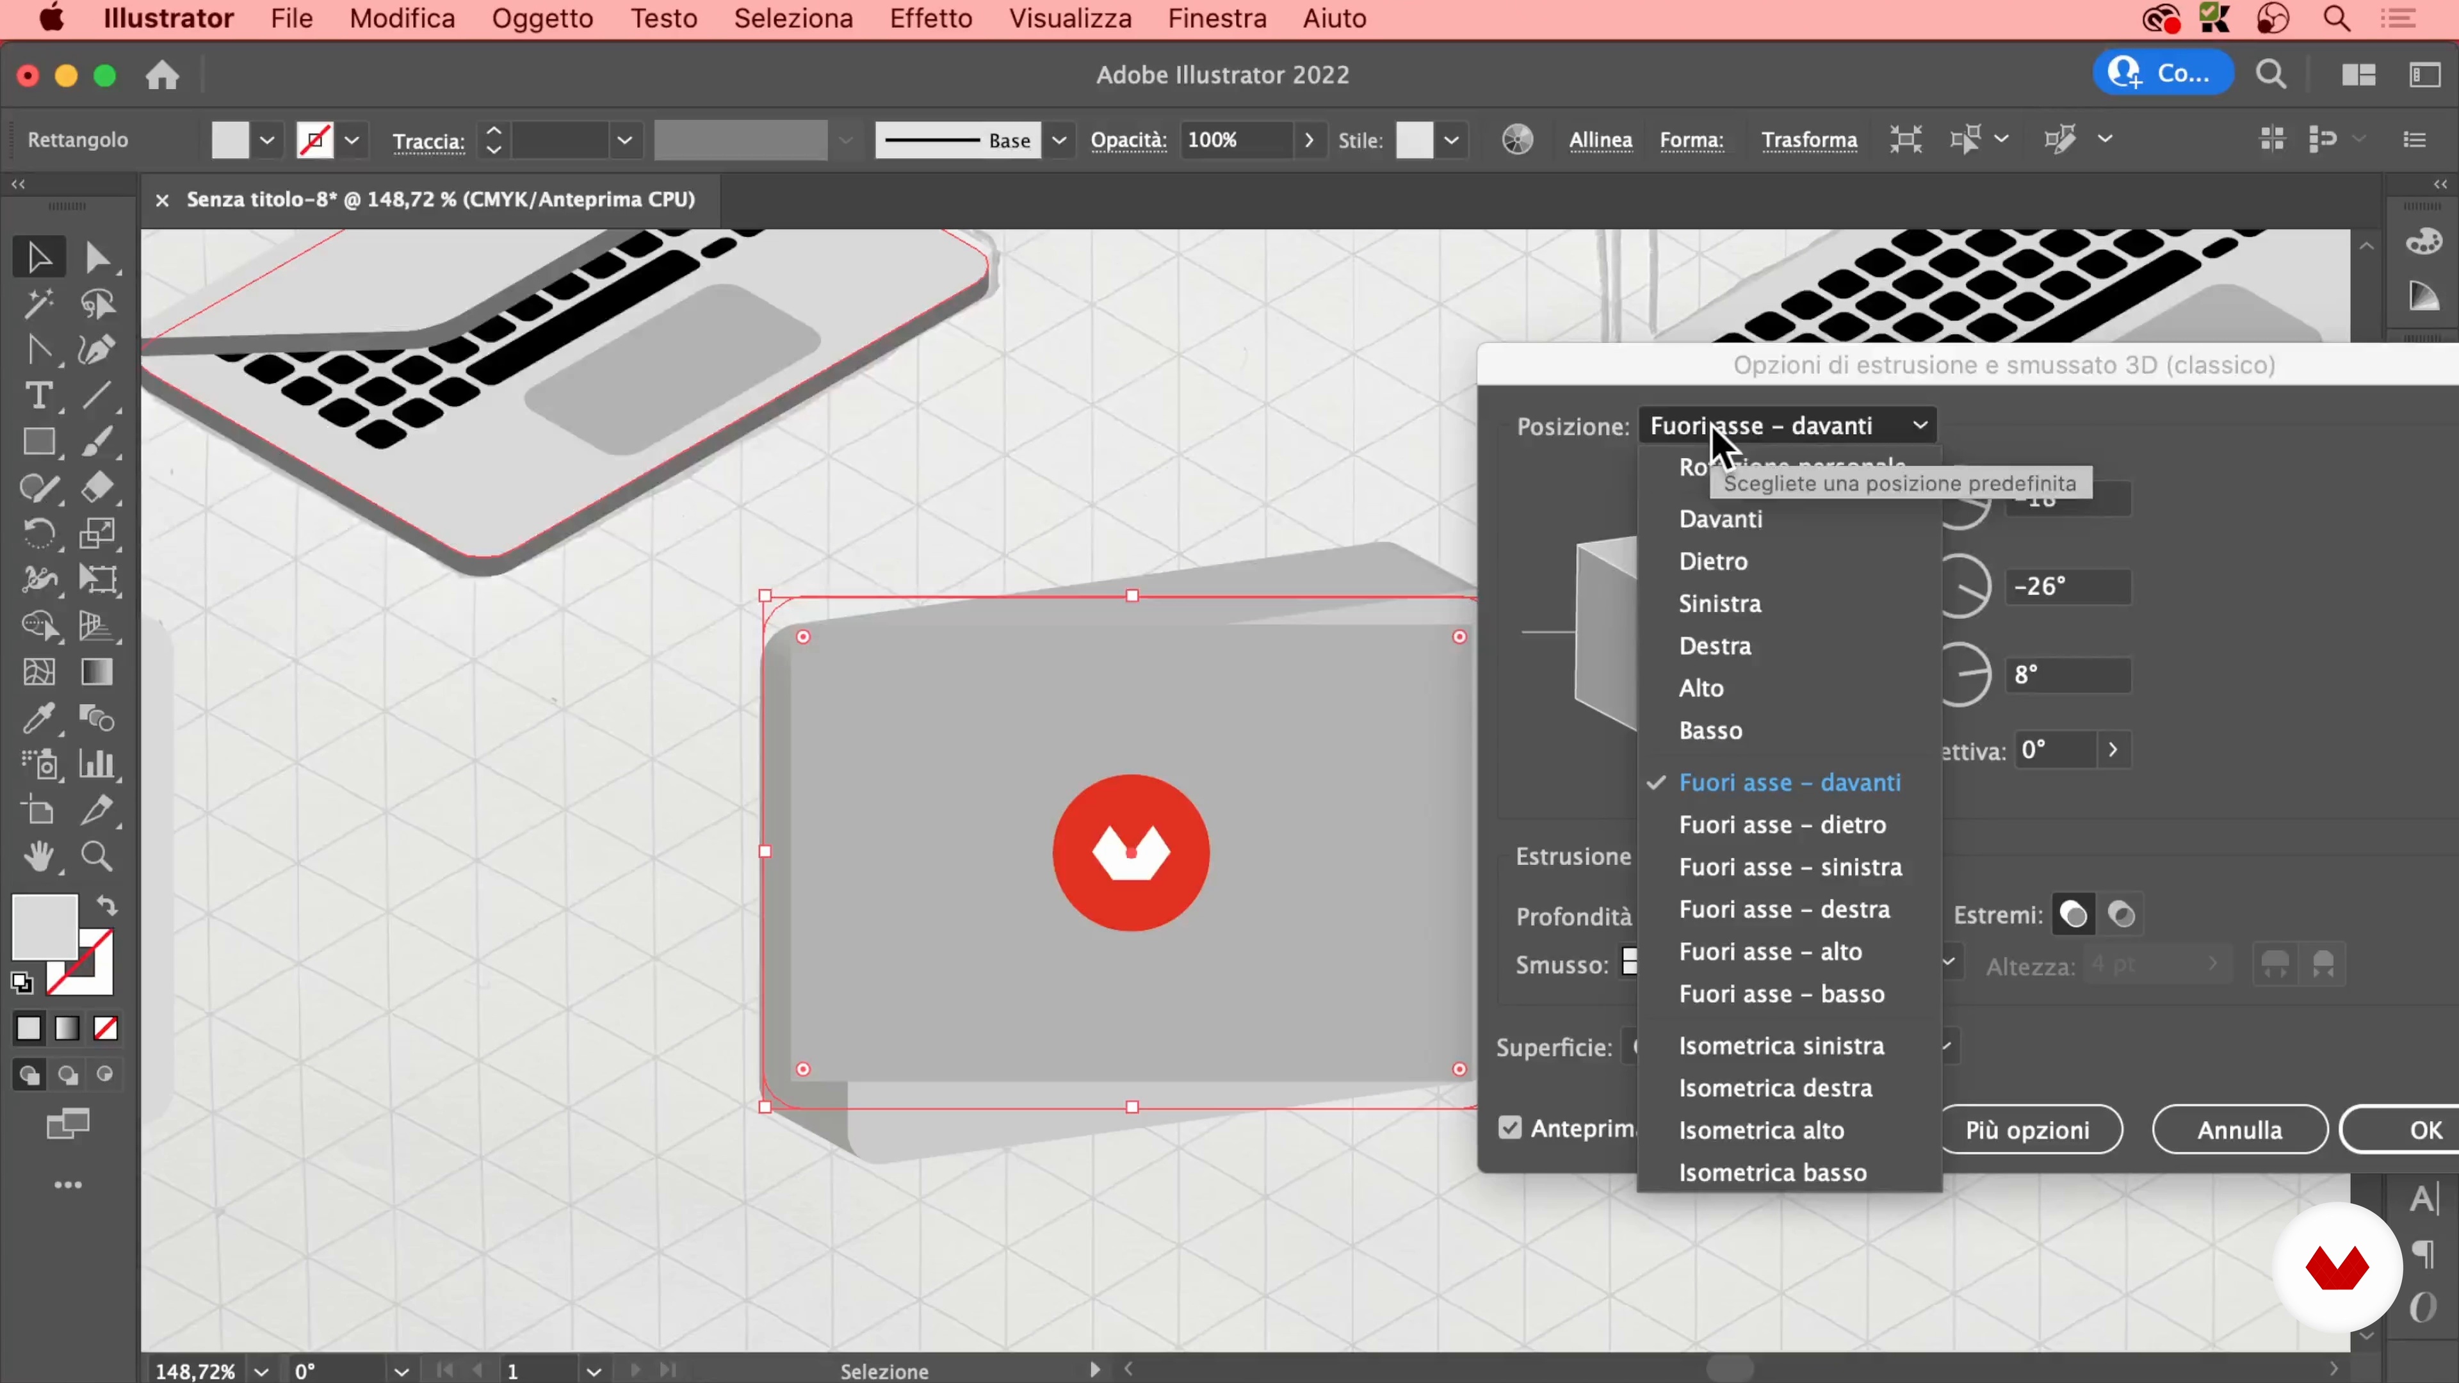Open the Trasforma panel link
Screen dimensions: 2459x1383
(x=1809, y=140)
